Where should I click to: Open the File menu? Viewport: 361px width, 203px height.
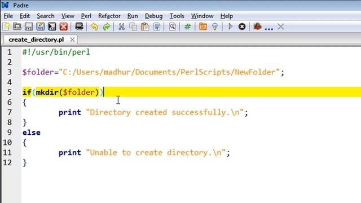pos(8,16)
